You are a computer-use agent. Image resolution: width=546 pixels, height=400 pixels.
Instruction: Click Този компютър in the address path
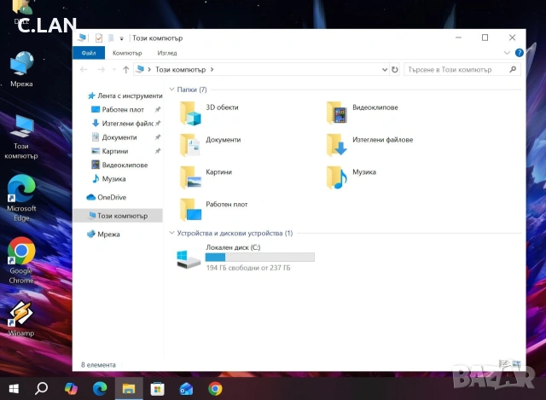(x=180, y=70)
